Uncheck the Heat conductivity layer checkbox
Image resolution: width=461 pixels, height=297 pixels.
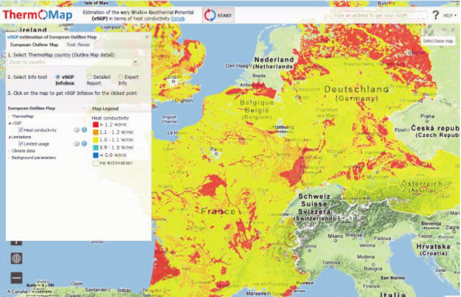(x=20, y=130)
